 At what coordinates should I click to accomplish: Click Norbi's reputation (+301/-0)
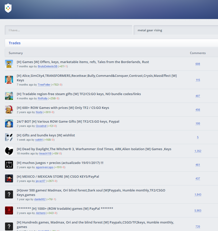[x=49, y=112]
